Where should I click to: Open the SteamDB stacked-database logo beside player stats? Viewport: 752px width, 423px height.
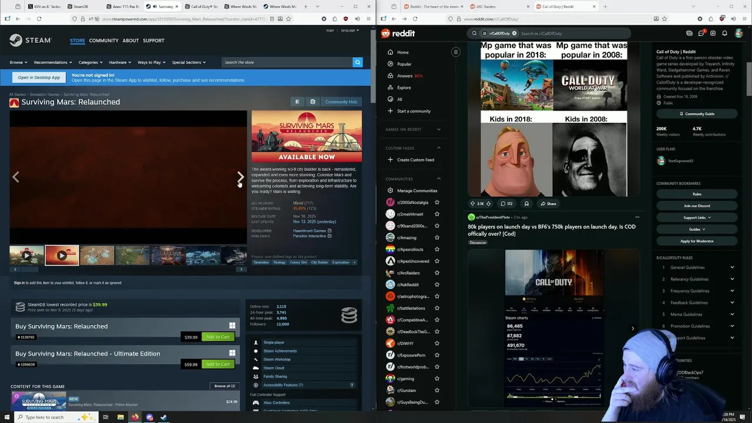point(349,314)
